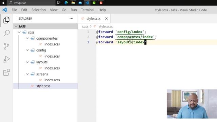Select the screens folder name
This screenshot has width=217, height=122.
[x=42, y=74]
